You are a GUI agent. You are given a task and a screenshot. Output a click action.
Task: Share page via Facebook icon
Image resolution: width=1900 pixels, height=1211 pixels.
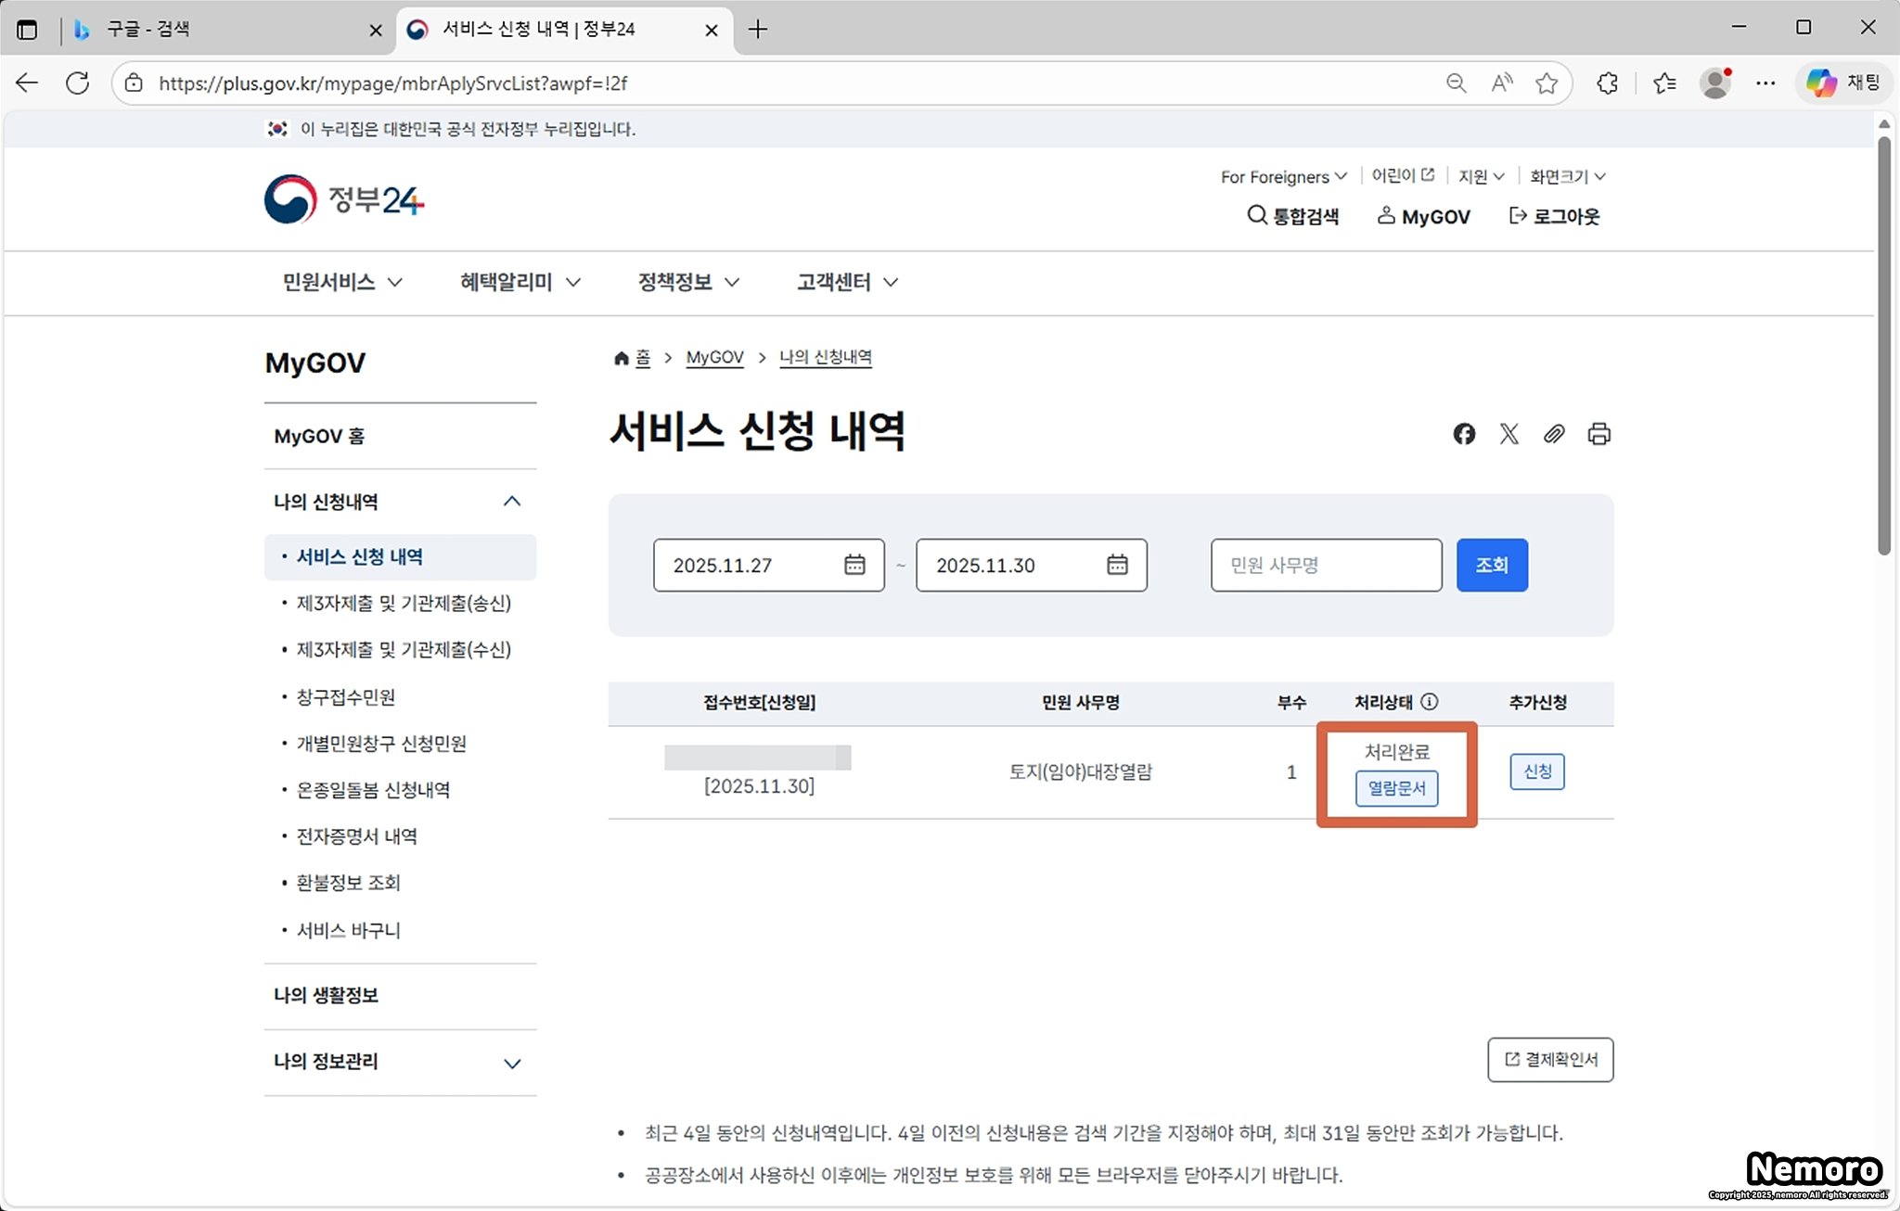(x=1464, y=434)
